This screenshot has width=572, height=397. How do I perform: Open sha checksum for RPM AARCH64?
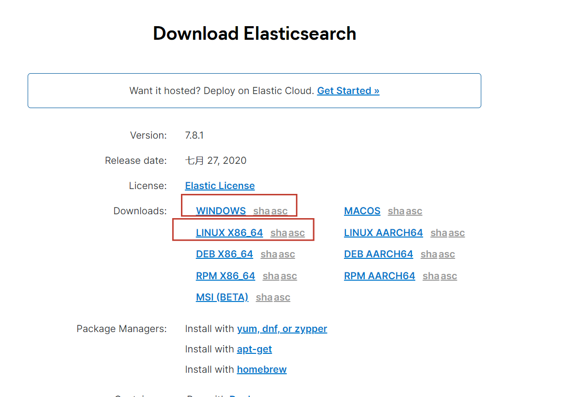point(431,276)
